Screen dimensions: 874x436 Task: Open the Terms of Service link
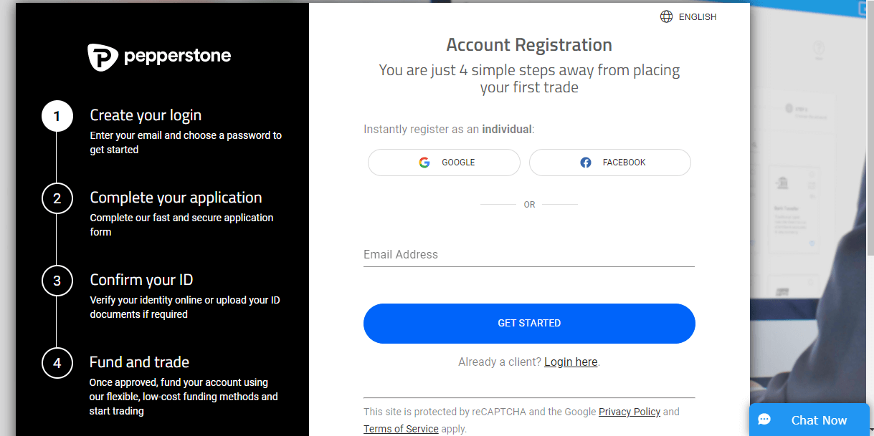(x=401, y=429)
